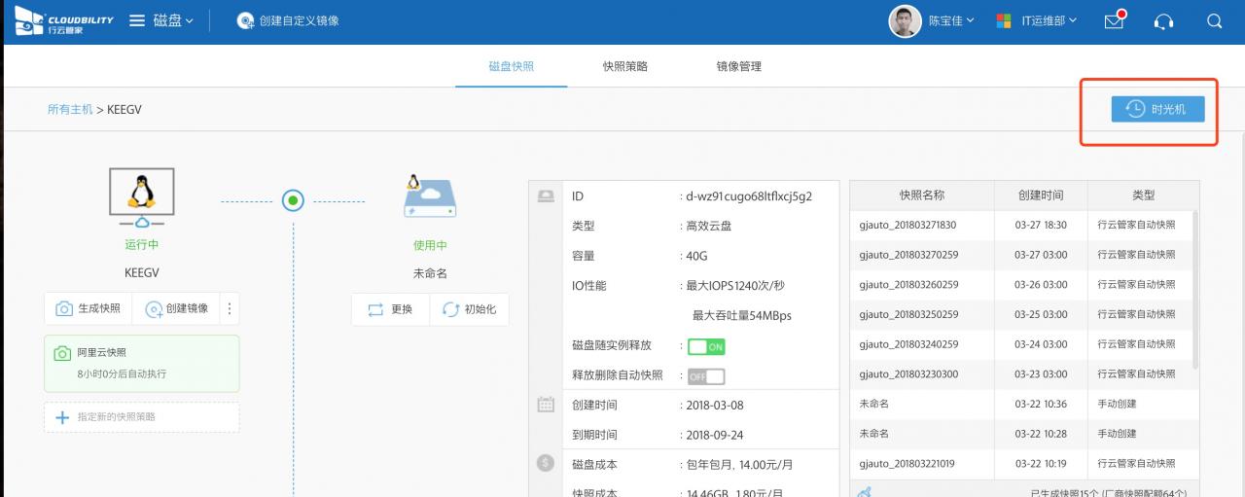Follow the 所有主机 breadcrumb link

tap(70, 110)
